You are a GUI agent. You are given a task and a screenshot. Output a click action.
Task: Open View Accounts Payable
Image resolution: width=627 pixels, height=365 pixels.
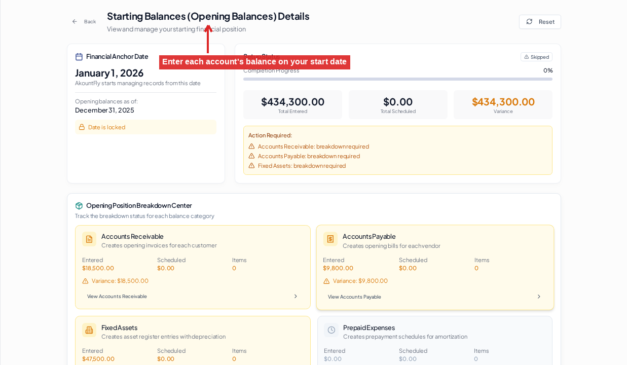coord(435,297)
